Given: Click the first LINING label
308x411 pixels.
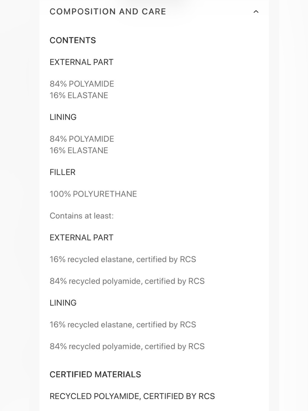Looking at the screenshot, I should click(63, 117).
